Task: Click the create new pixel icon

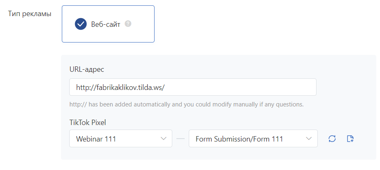Action: coord(351,139)
